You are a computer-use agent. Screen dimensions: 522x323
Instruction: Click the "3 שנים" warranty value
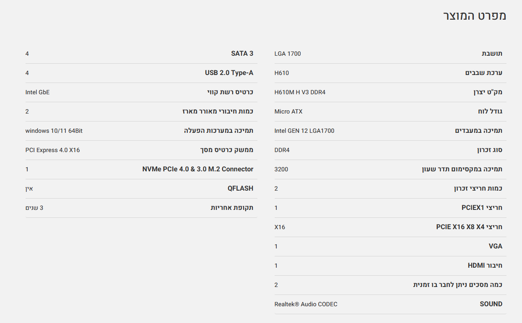(34, 208)
